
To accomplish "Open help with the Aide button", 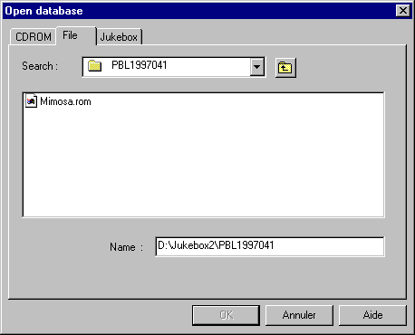I will click(x=372, y=315).
